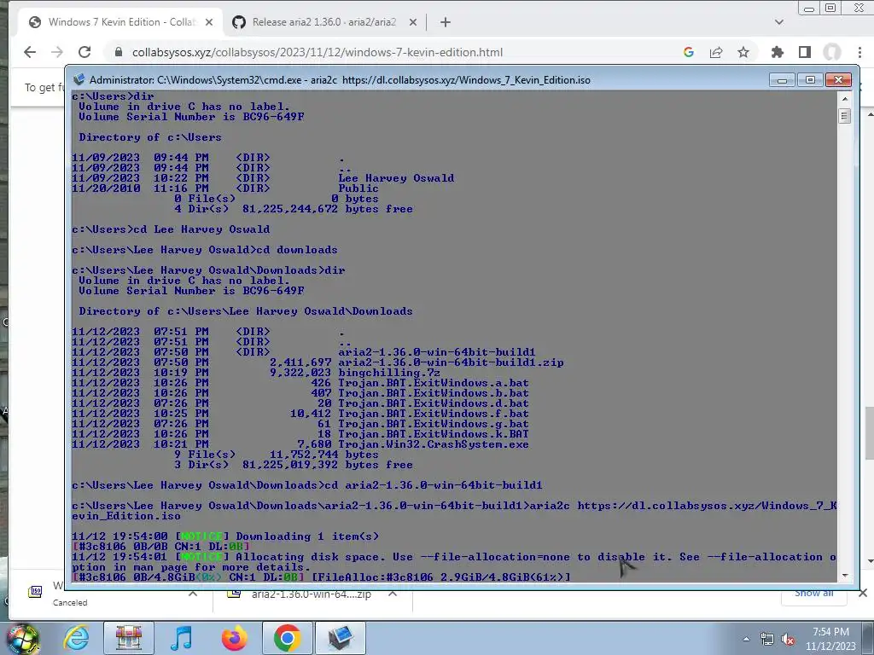Click the address bar lock icon
Viewport: 874px width, 655px height.
[x=118, y=52]
